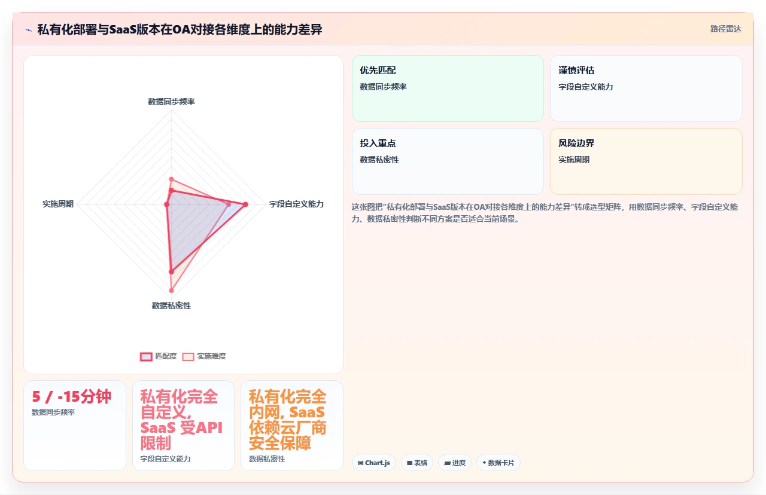This screenshot has height=495, width=766.
Task: Click 实施周期 text in 风险边界 card
Action: pos(574,160)
